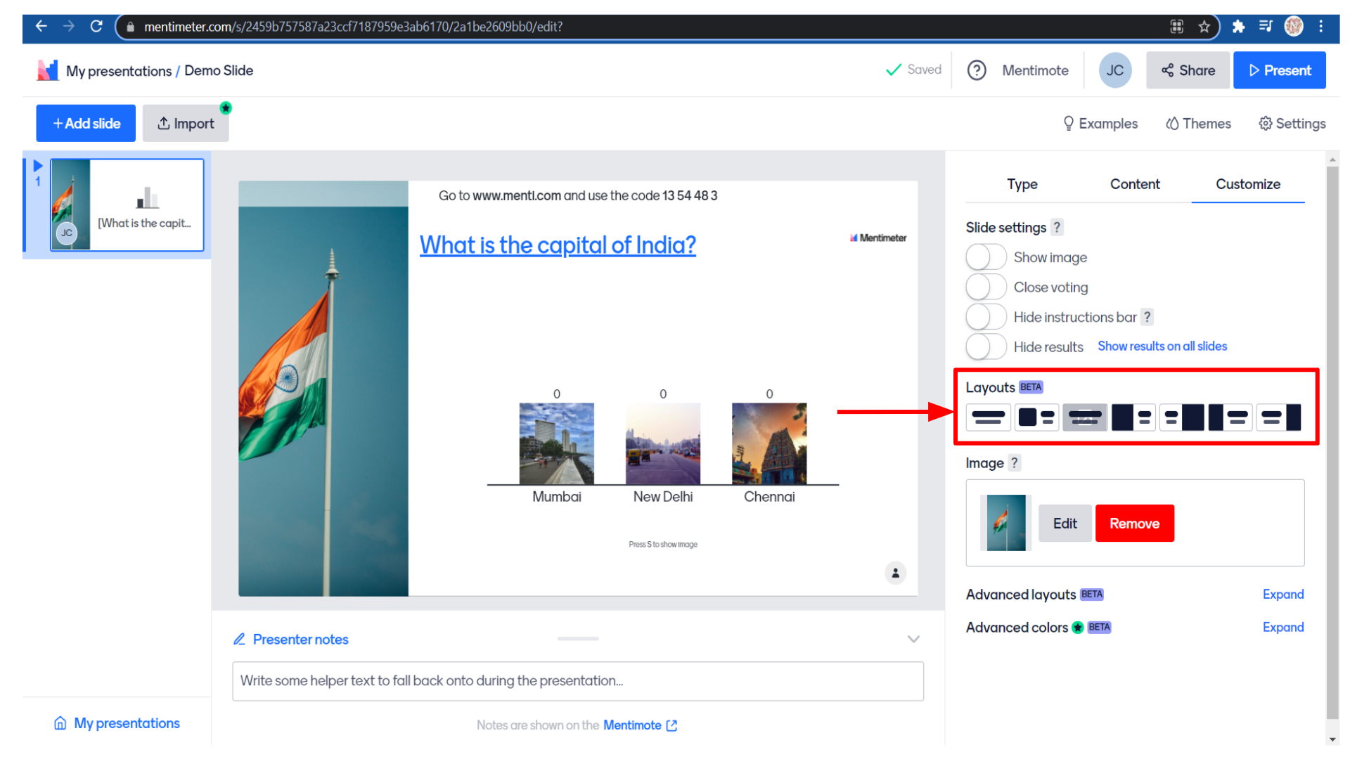Collapse the Presenter notes chevron
The width and height of the screenshot is (1350, 759).
pos(913,640)
